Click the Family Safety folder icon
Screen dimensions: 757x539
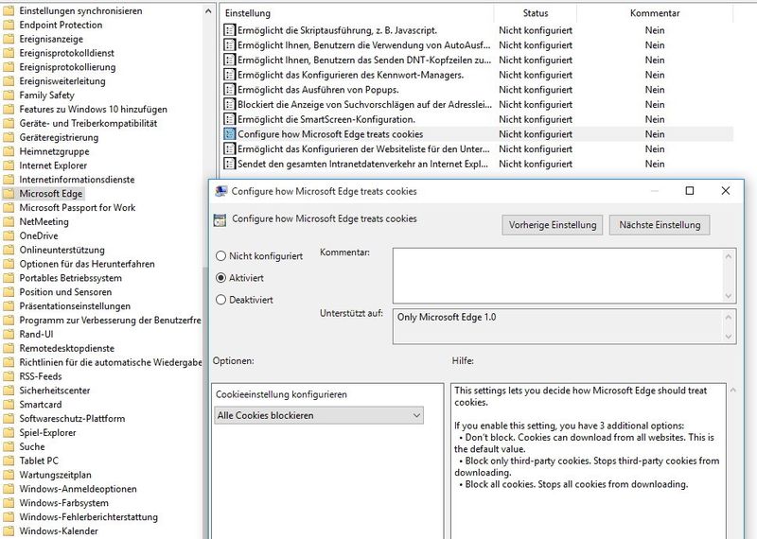tap(9, 96)
